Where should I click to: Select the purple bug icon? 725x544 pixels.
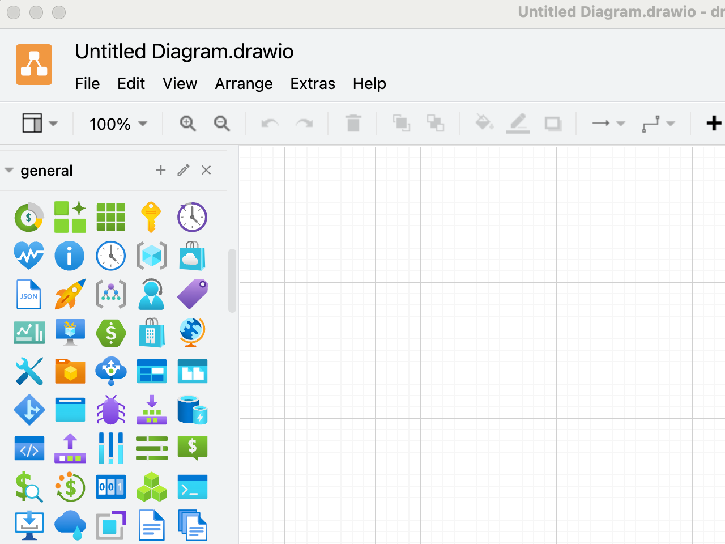pyautogui.click(x=110, y=410)
